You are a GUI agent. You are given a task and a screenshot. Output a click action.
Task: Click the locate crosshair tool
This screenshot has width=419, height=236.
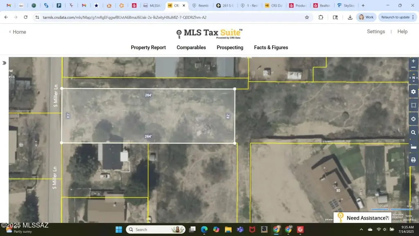pyautogui.click(x=413, y=119)
